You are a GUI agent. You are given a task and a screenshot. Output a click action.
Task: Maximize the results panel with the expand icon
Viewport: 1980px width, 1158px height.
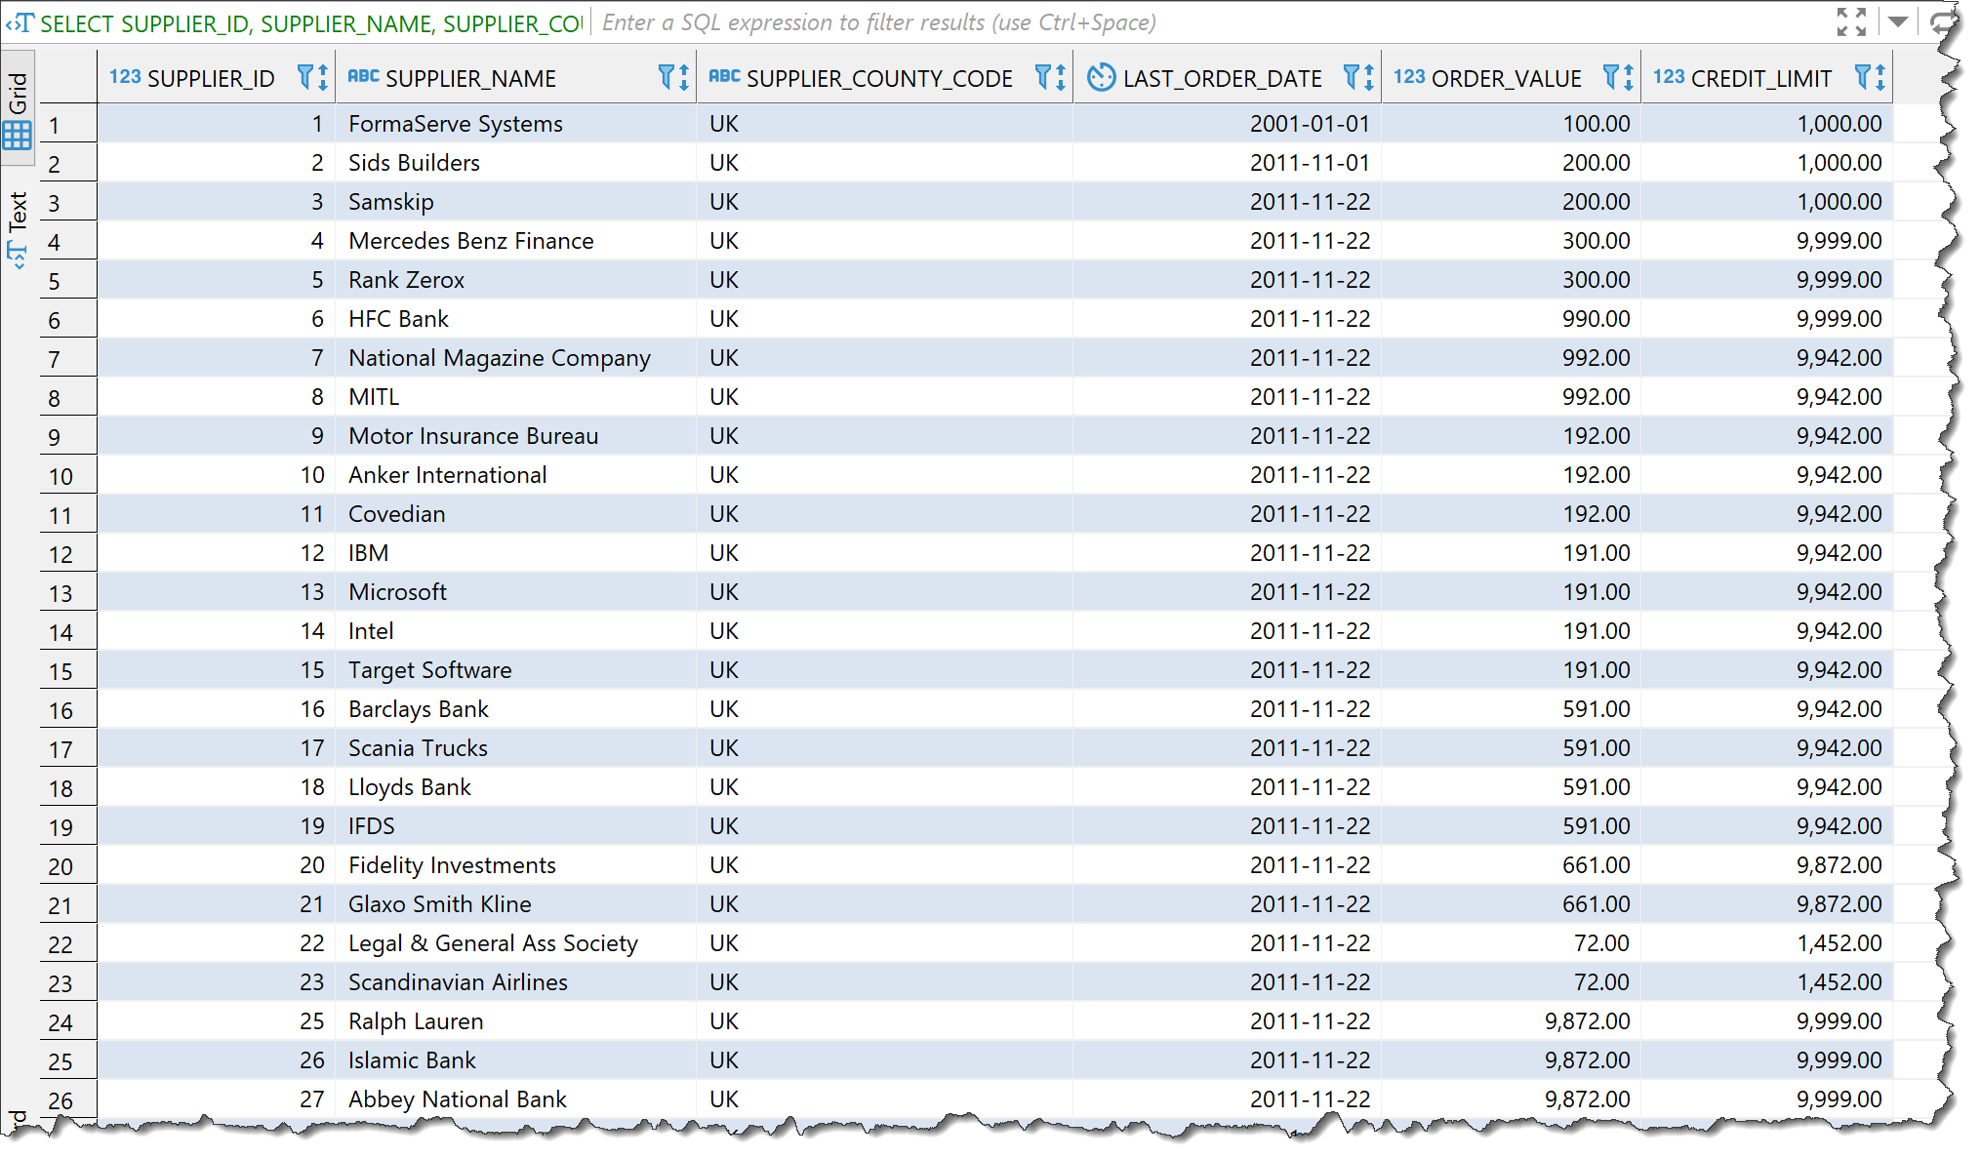pyautogui.click(x=1850, y=21)
